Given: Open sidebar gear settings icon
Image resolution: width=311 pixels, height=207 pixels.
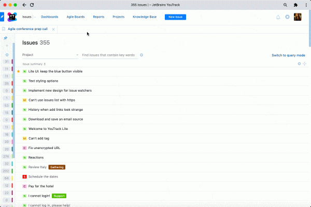Looking at the screenshot, I should point(7,55).
